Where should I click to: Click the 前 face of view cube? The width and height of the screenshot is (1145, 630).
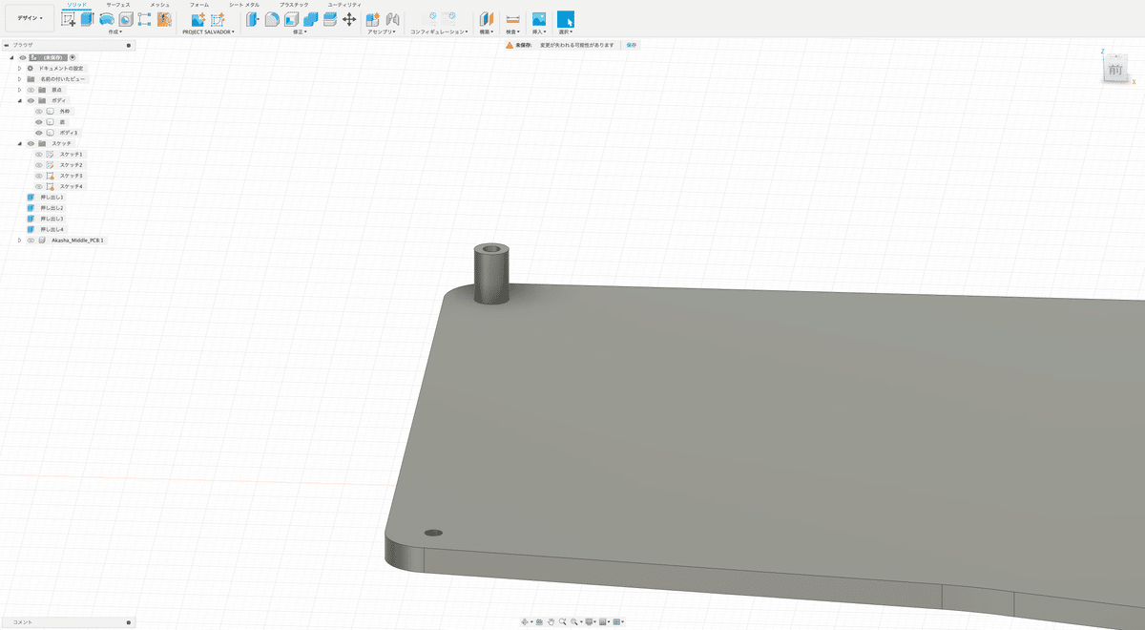pos(1114,71)
